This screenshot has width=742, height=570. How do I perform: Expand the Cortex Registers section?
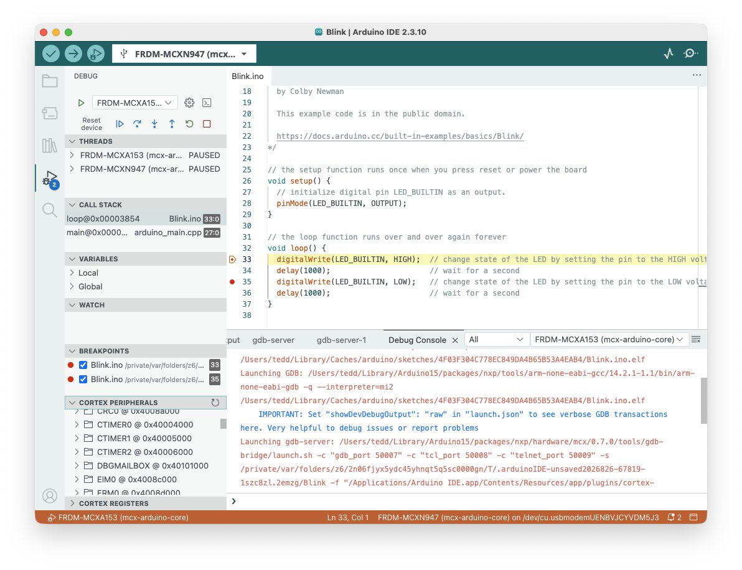click(x=145, y=504)
